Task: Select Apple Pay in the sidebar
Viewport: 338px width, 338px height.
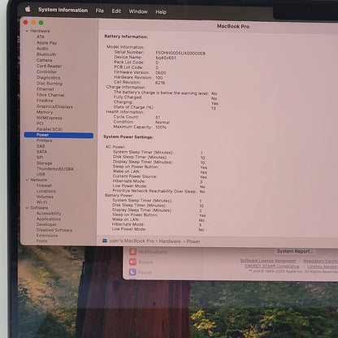Action: coord(46,42)
